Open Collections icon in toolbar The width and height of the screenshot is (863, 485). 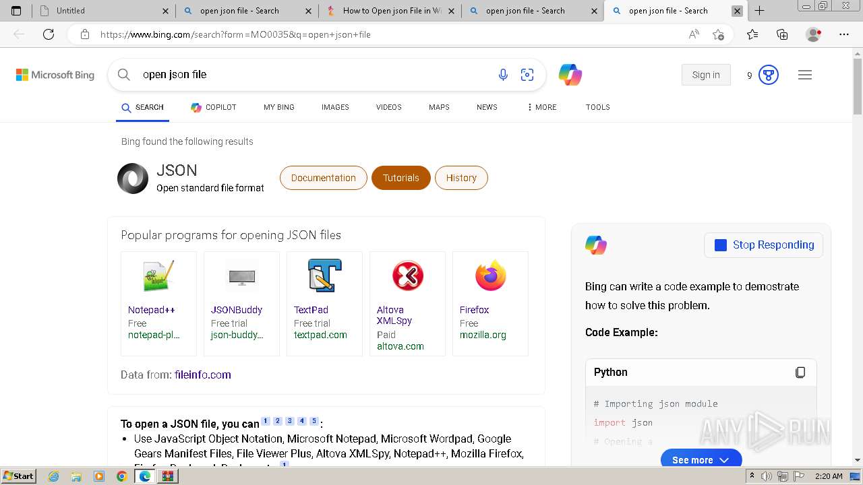(x=782, y=34)
